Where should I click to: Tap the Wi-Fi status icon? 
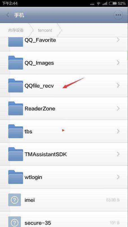[x=98, y=4]
